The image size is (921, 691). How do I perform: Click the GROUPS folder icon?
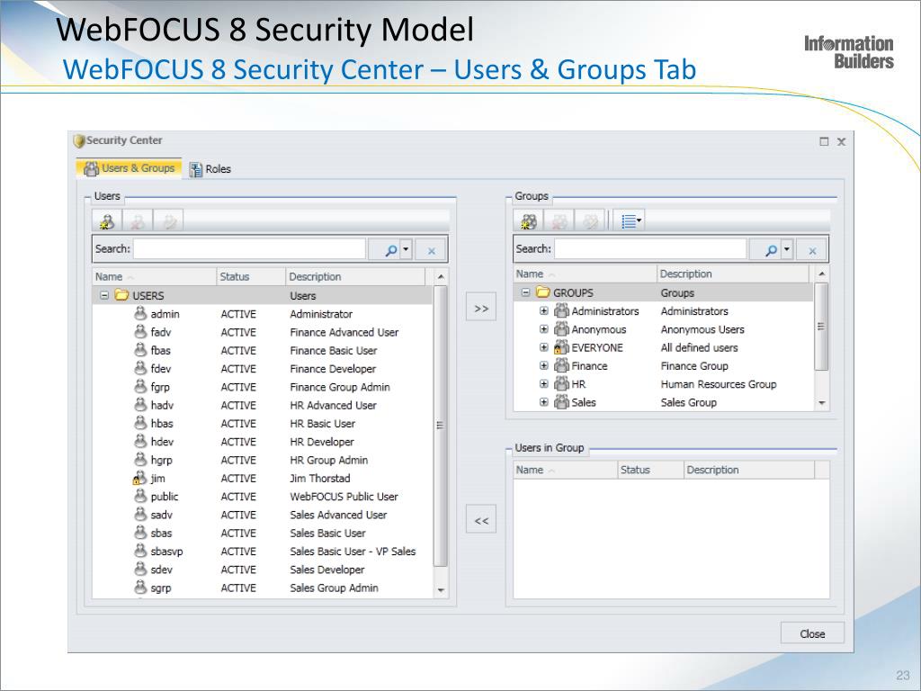click(542, 292)
